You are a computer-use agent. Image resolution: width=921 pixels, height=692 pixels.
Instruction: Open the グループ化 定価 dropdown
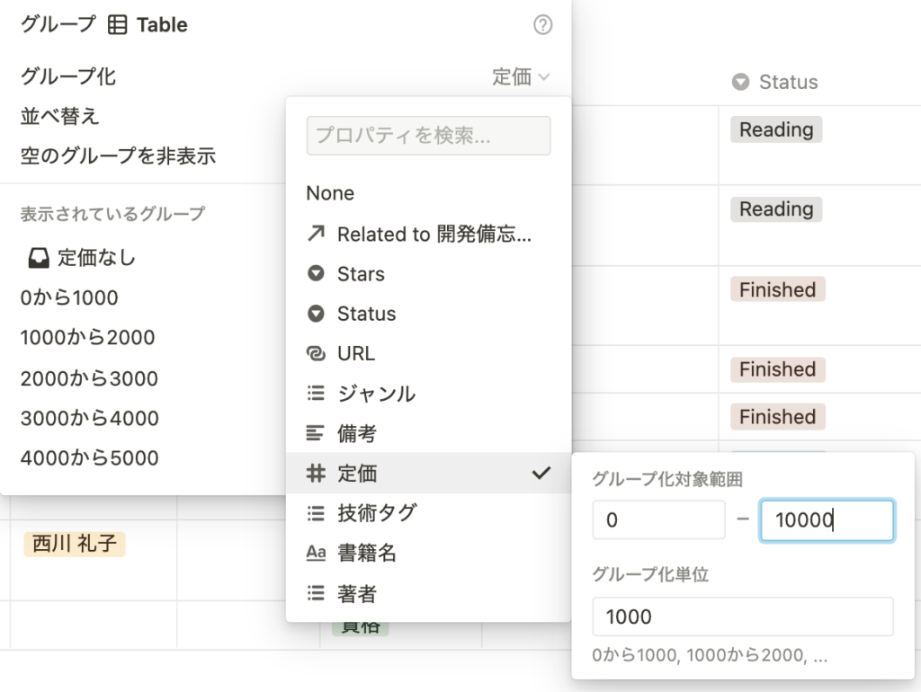[x=520, y=77]
